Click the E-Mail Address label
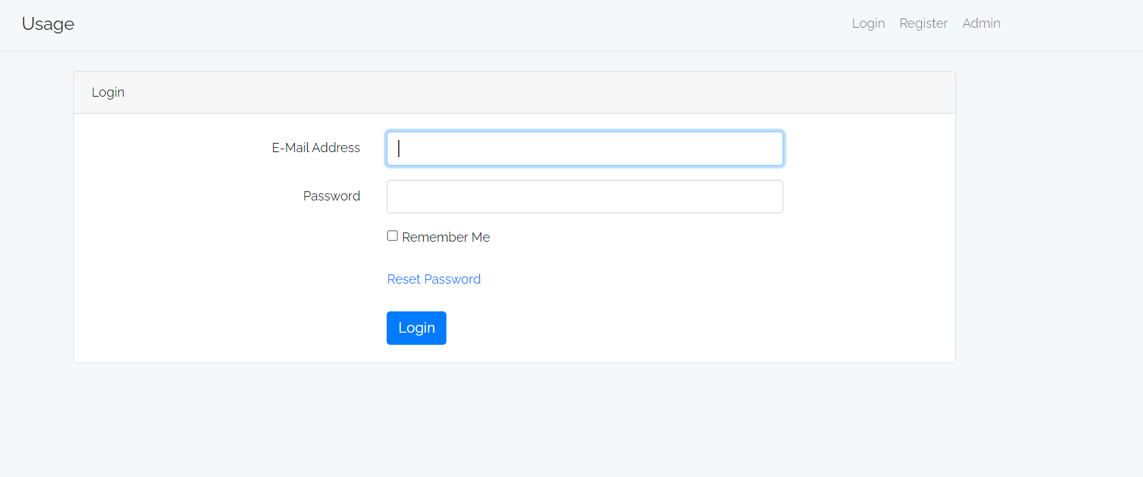This screenshot has width=1143, height=477. click(316, 147)
